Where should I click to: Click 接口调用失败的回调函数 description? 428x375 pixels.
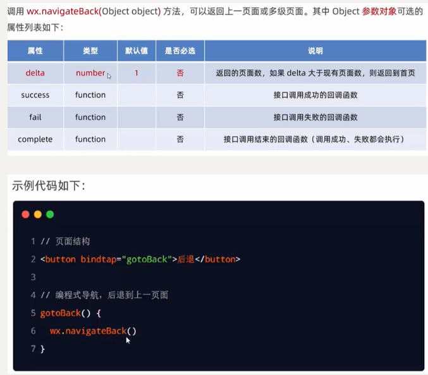click(315, 117)
